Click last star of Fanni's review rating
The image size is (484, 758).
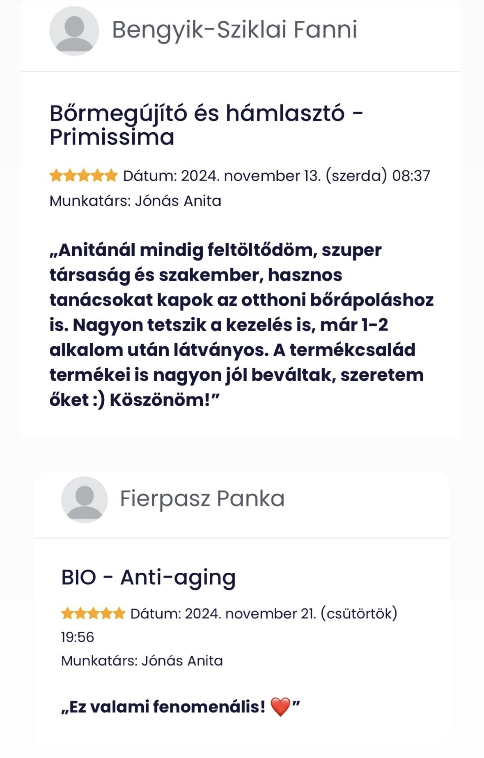pos(111,176)
